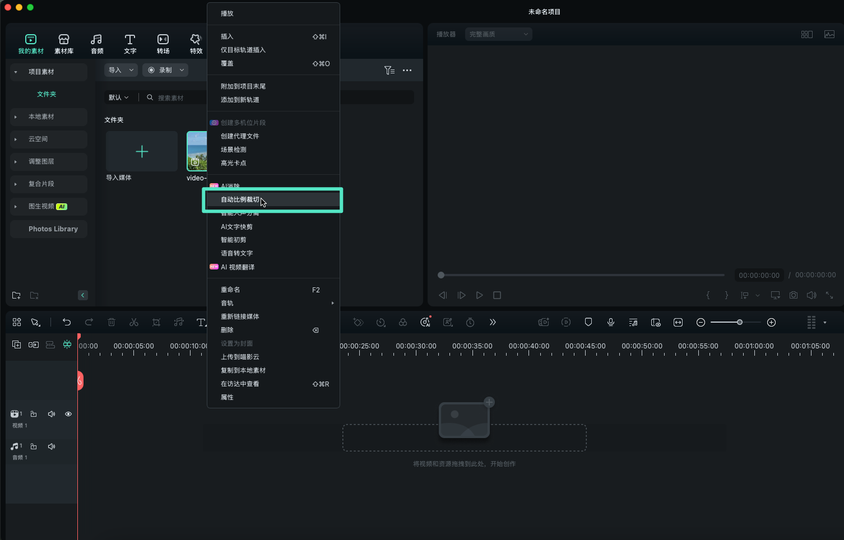Screen dimensions: 844x540
Task: Open Photos Library in the sidebar
Action: tap(53, 229)
